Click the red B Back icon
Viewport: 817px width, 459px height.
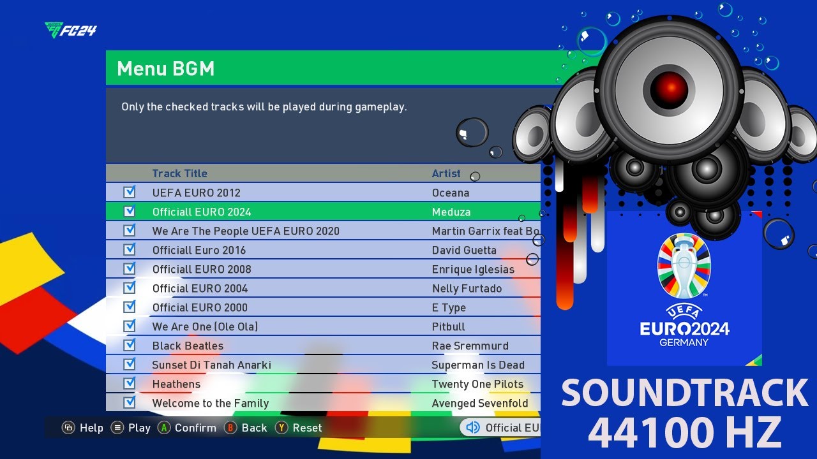tap(231, 428)
